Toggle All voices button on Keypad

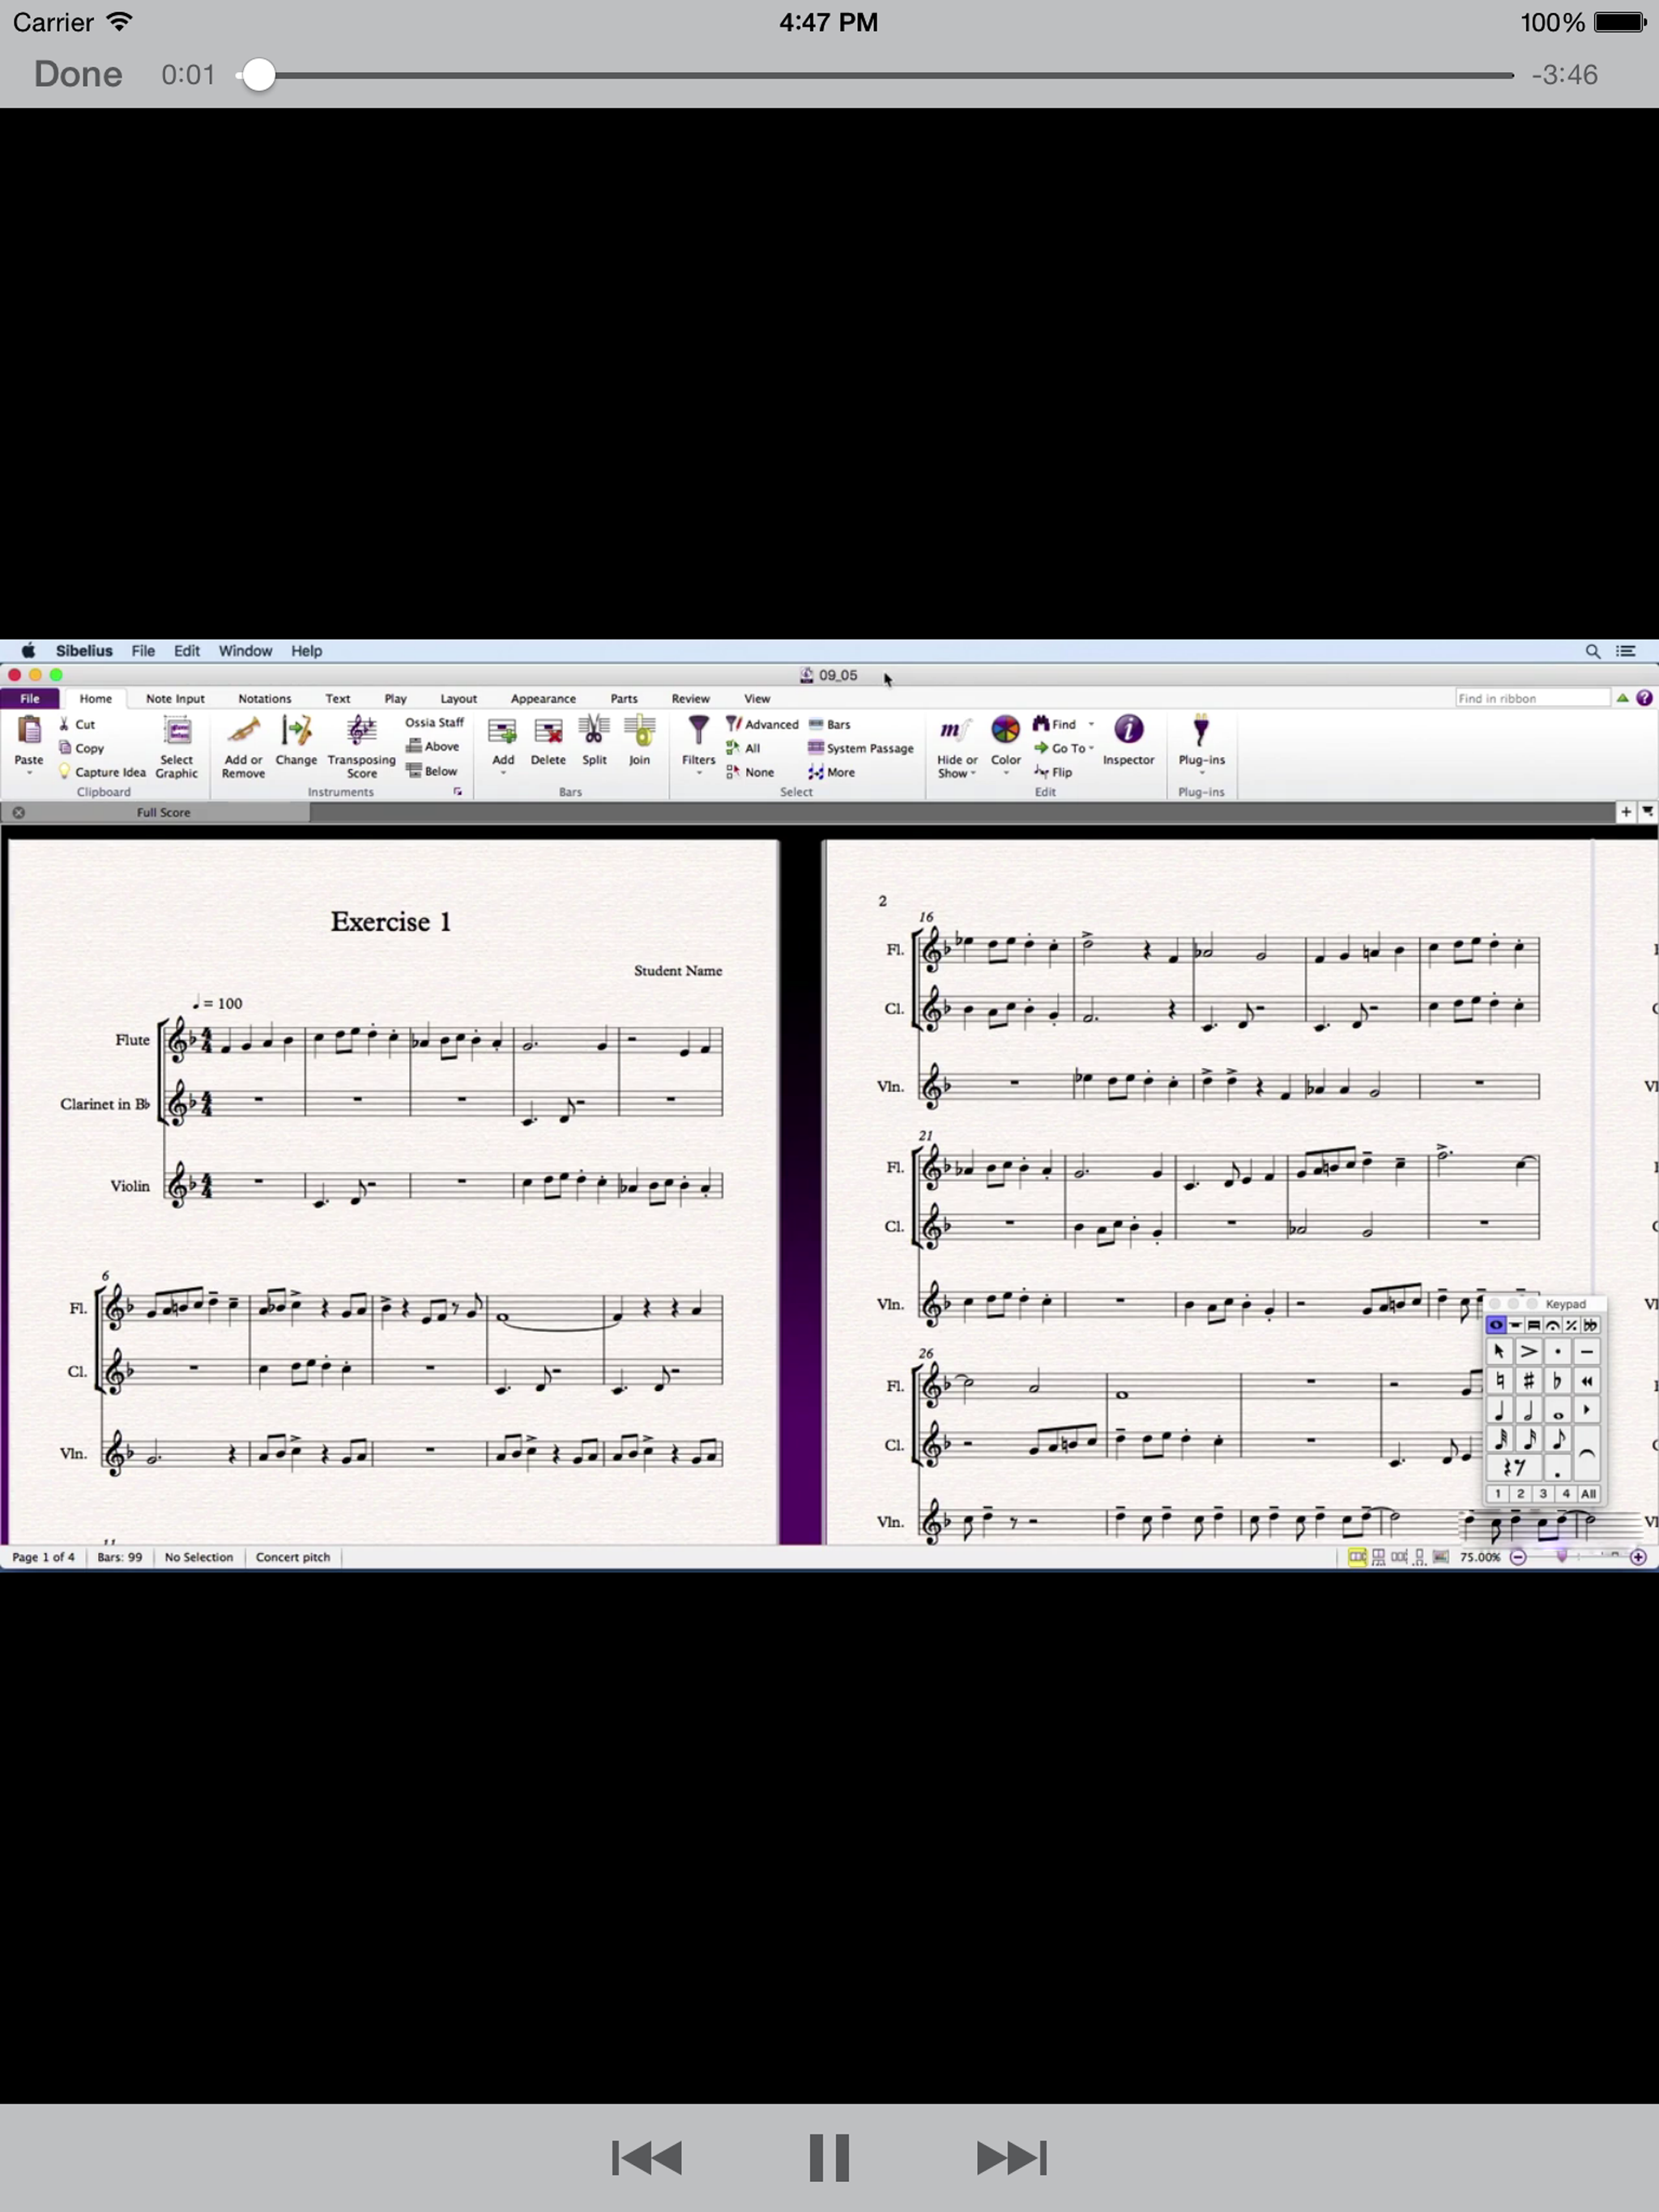point(1588,1494)
